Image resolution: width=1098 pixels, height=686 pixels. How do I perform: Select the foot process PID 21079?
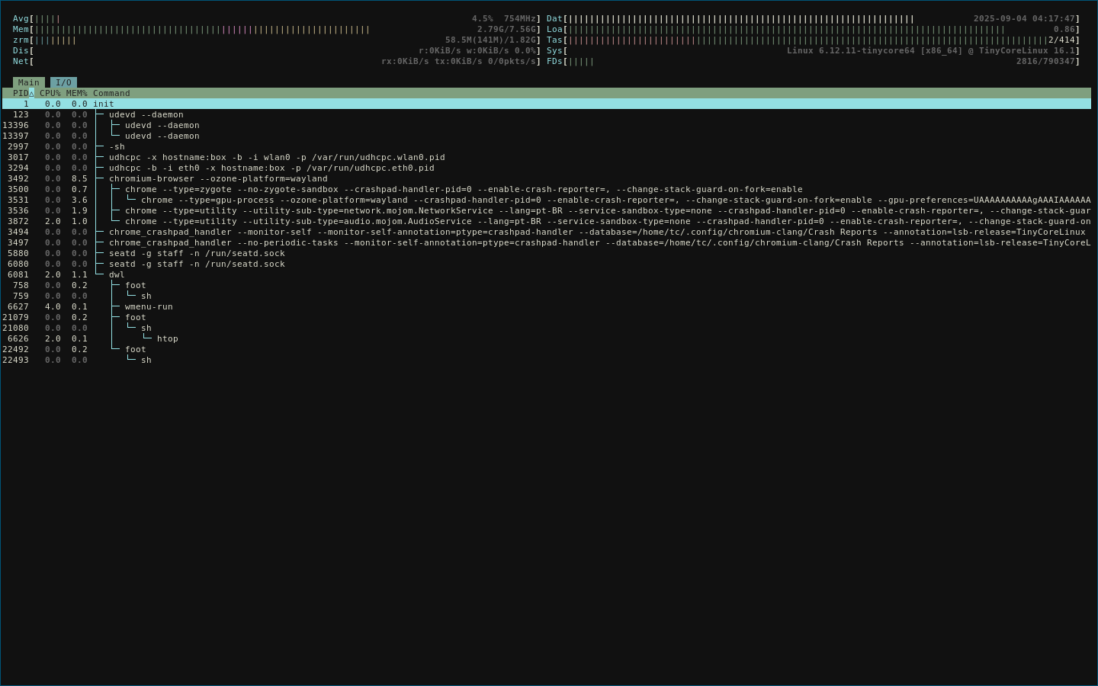(547, 317)
